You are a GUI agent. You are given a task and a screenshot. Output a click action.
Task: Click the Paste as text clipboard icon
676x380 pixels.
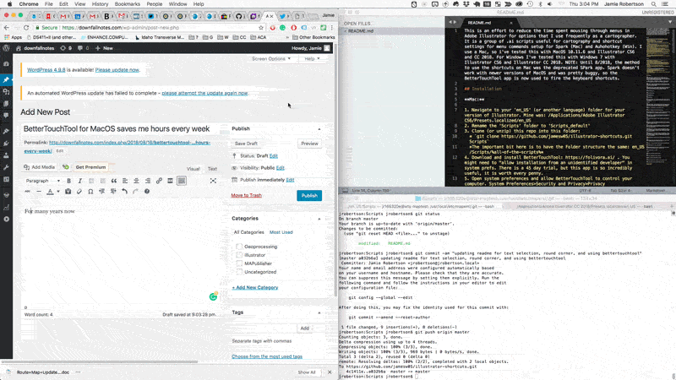68,192
